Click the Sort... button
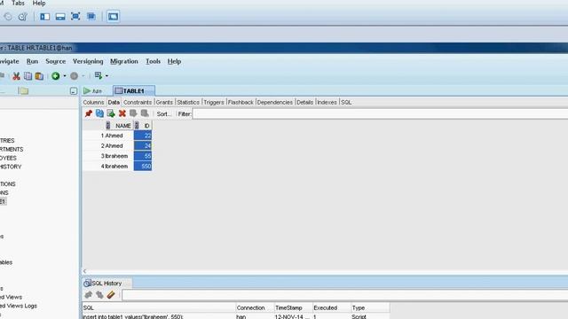568x319 pixels. click(163, 114)
